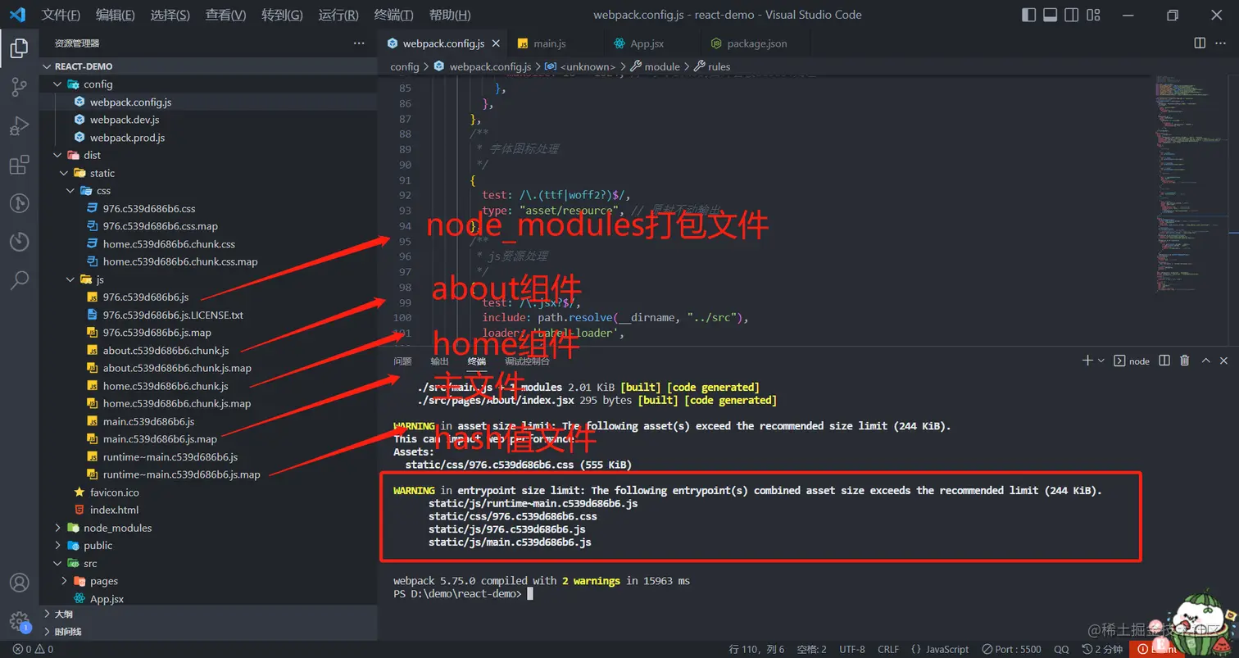Switch to the package.json editor tab
Viewport: 1239px width, 658px height.
tap(756, 43)
